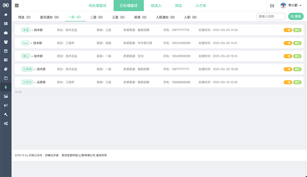This screenshot has height=177, width=307.
Task: Click the 通过 badge in test row
Action: [x=297, y=43]
